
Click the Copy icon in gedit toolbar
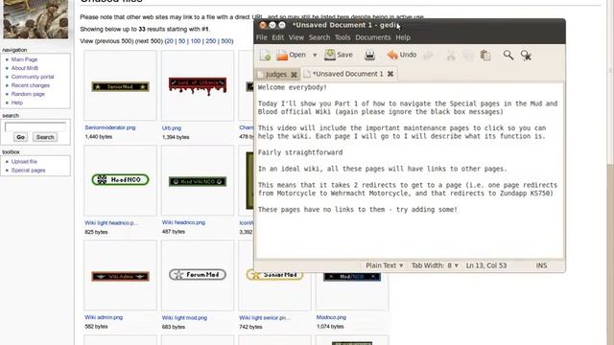pos(468,56)
